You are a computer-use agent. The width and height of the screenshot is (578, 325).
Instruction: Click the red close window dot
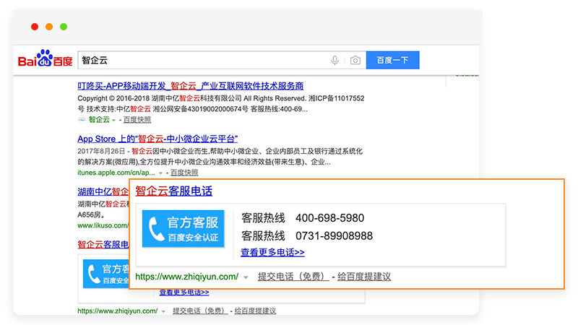pos(35,27)
